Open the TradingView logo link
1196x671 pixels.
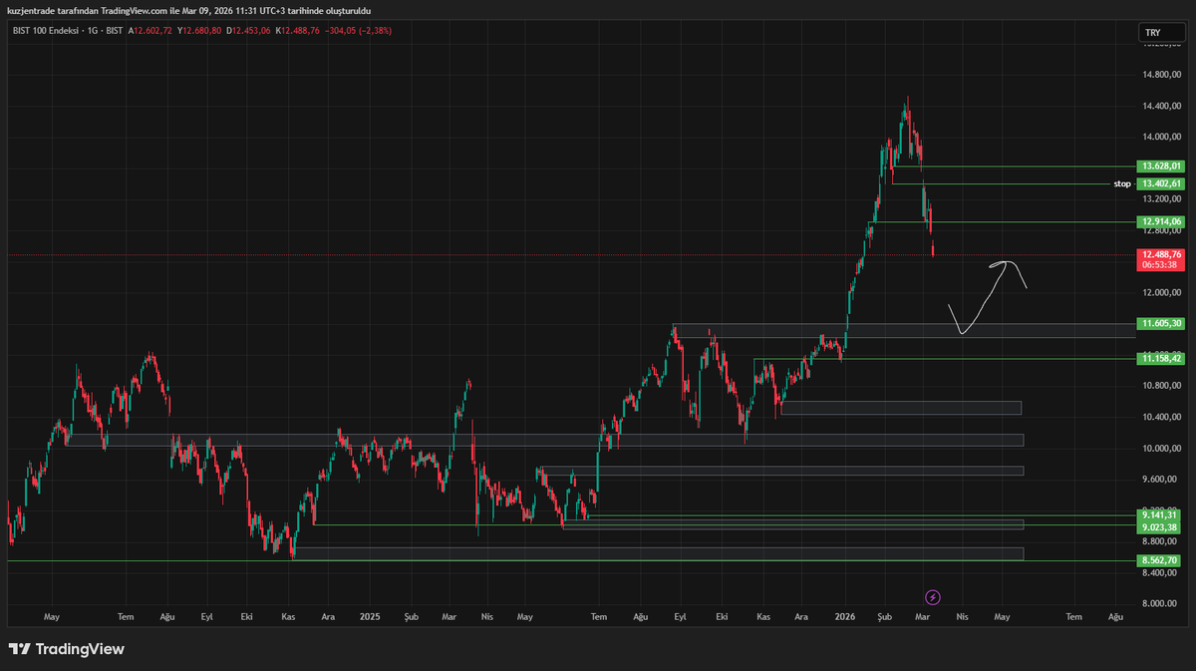[x=67, y=649]
